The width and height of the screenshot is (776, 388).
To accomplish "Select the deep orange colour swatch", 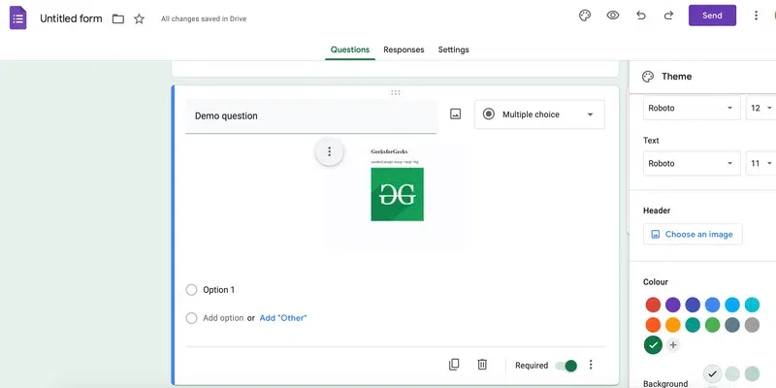I will [653, 325].
